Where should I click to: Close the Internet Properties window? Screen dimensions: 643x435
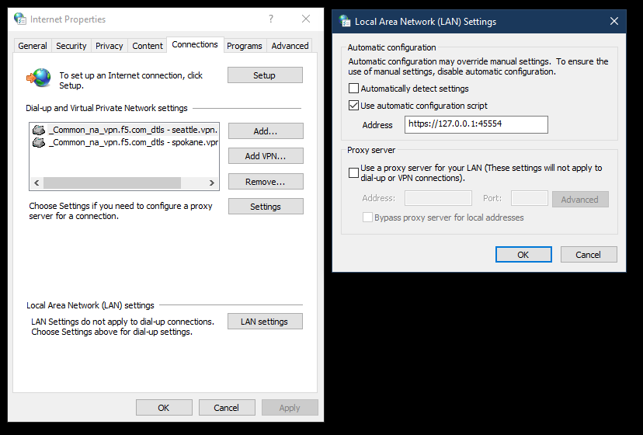coord(305,19)
